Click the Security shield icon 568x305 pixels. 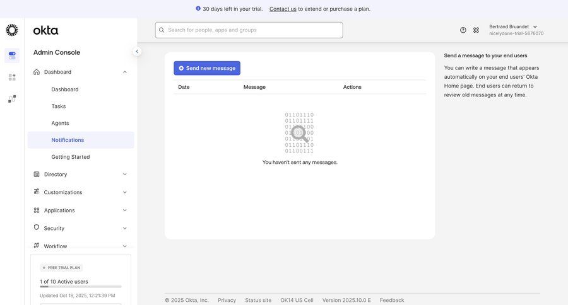pyautogui.click(x=36, y=227)
